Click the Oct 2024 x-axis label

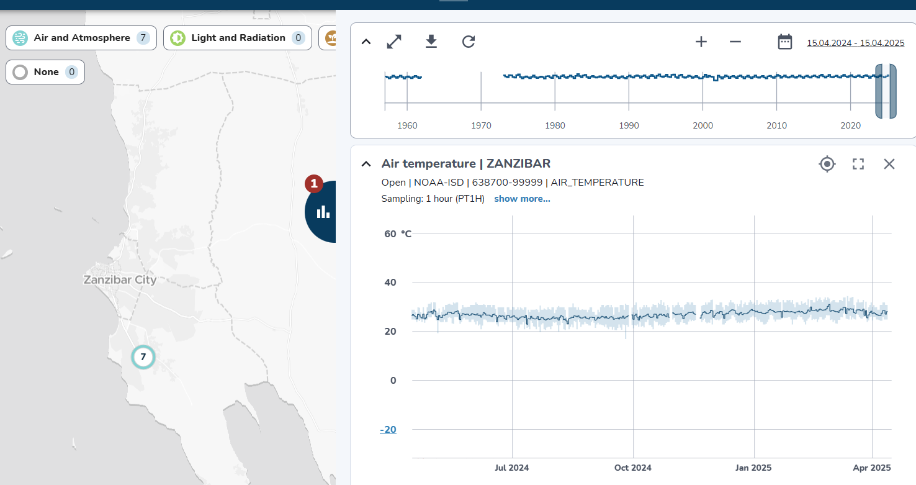pos(633,468)
